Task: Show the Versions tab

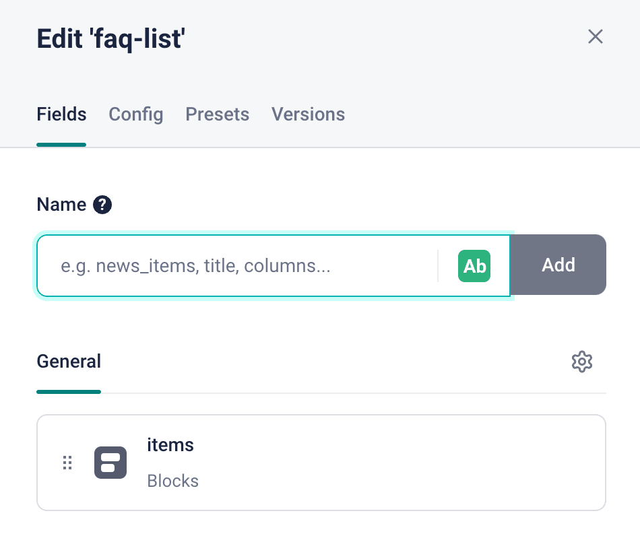Action: tap(308, 114)
